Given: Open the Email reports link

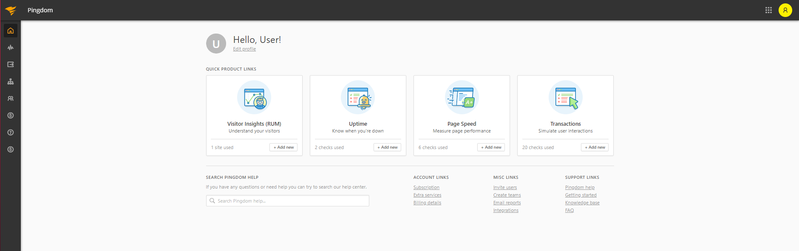Looking at the screenshot, I should click(x=507, y=203).
